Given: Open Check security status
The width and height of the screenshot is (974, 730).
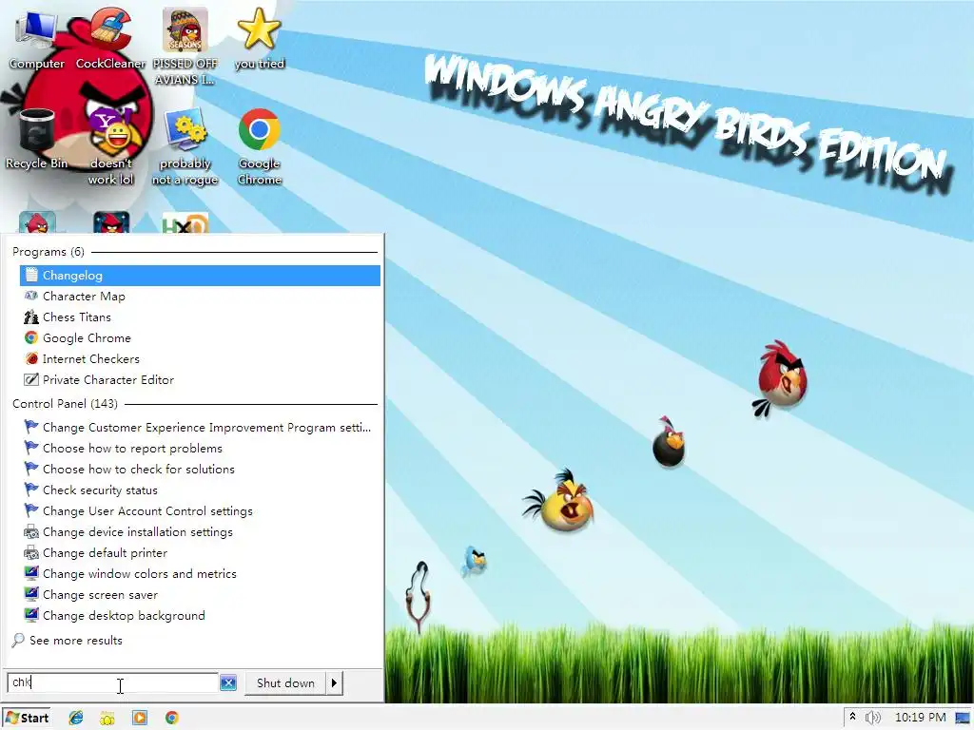Looking at the screenshot, I should pyautogui.click(x=200, y=490).
